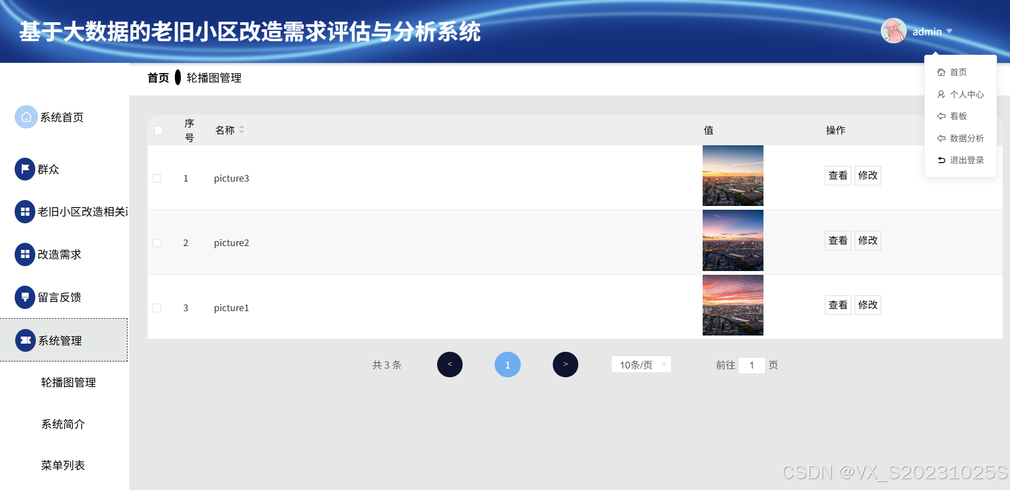Click the logout icon beside 退出登录
Image resolution: width=1010 pixels, height=490 pixels.
click(941, 160)
